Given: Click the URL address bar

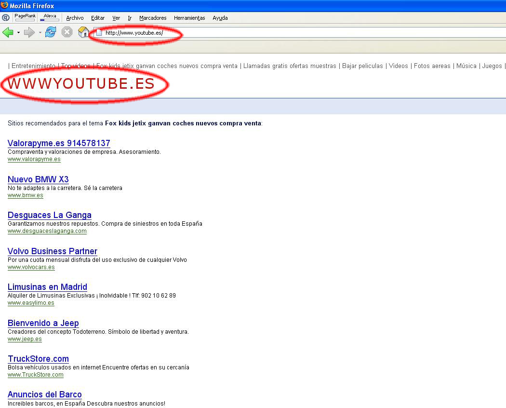Looking at the screenshot, I should click(x=289, y=33).
